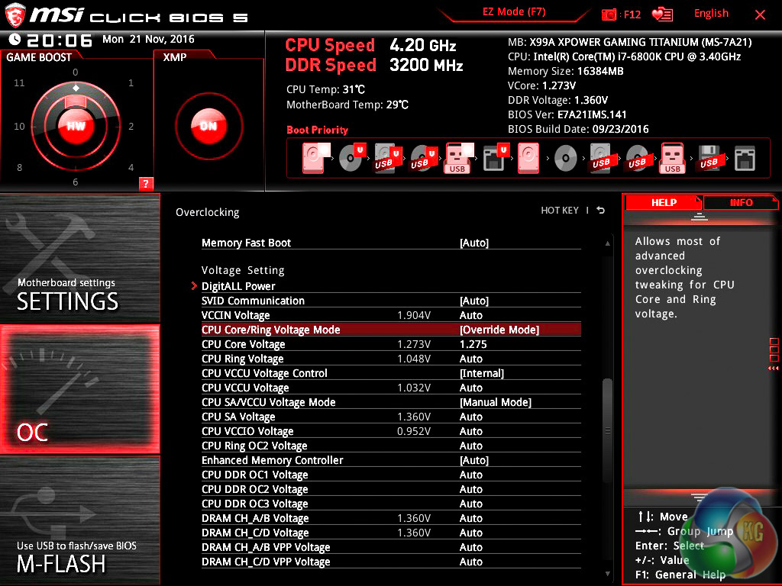The image size is (782, 586).
Task: Click the 20:06 system time
Action: 60,40
